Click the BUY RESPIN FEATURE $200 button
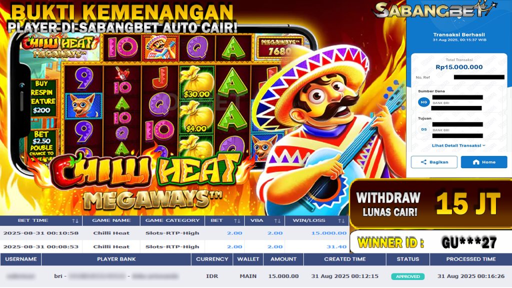The width and height of the screenshot is (512, 288). [43, 97]
